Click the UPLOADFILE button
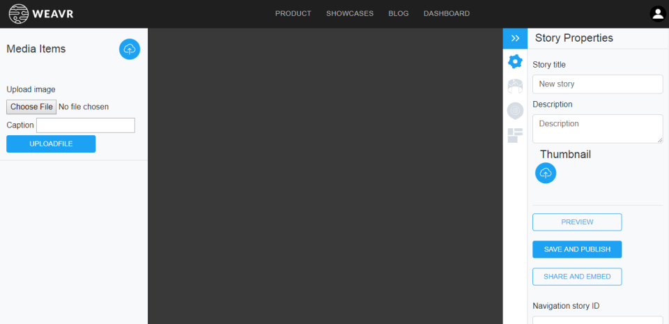The width and height of the screenshot is (669, 324). (x=51, y=144)
